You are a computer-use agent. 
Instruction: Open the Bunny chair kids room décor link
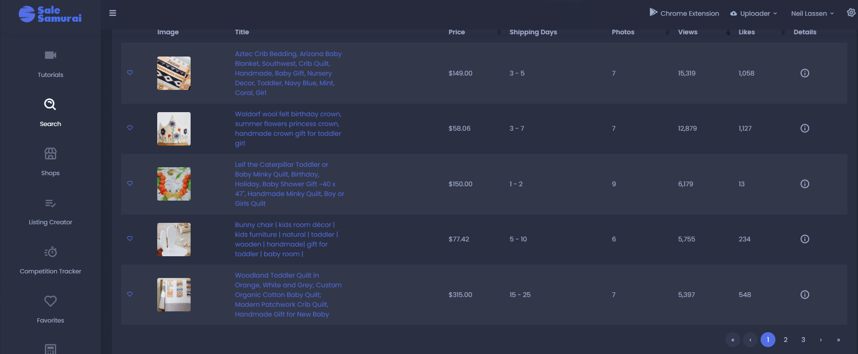pos(286,240)
